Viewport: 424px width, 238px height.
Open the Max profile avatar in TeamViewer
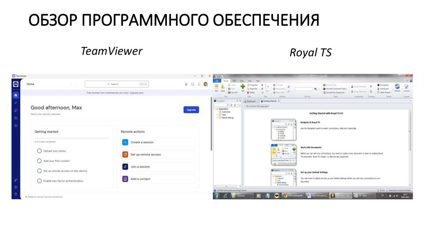(x=205, y=84)
